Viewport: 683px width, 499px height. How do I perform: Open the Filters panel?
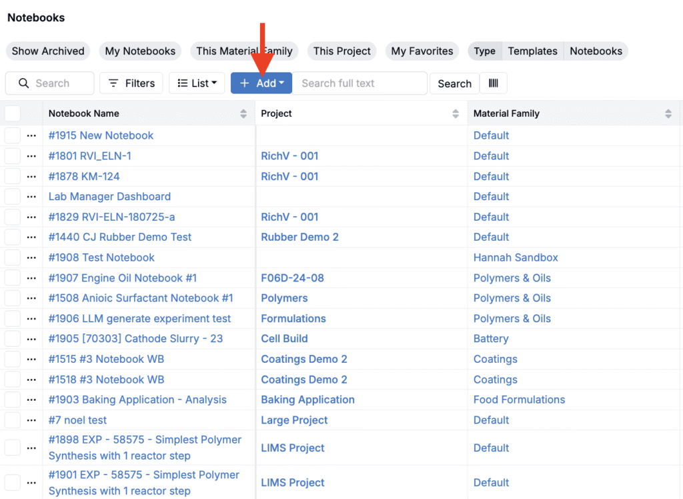(131, 83)
